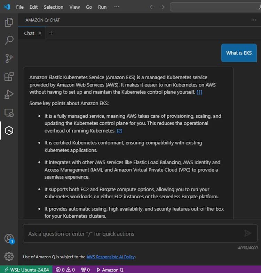Screen dimensions: 261x273
Task: Open the Accounts menu icon
Action: click(9, 239)
